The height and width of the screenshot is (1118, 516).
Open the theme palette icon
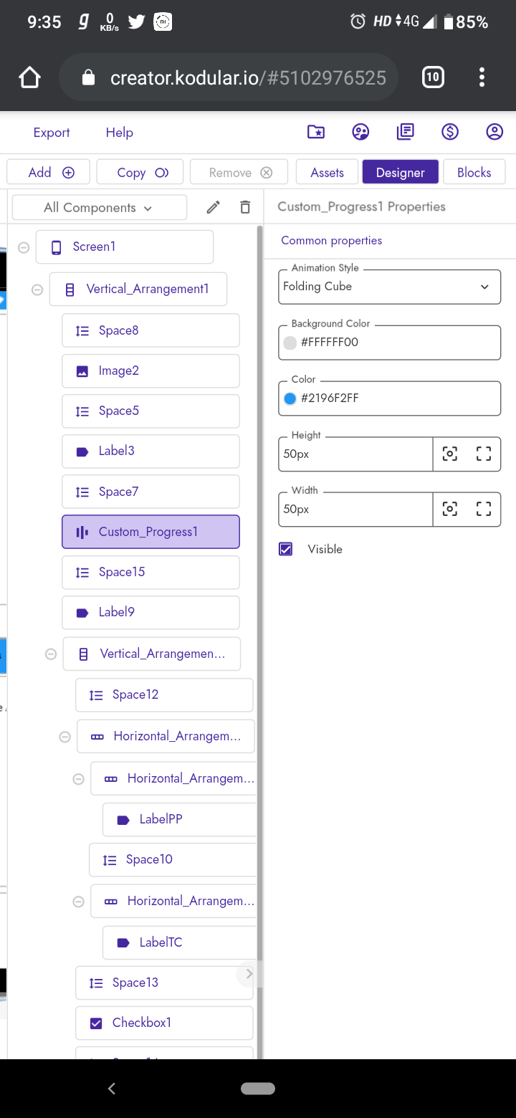point(360,132)
